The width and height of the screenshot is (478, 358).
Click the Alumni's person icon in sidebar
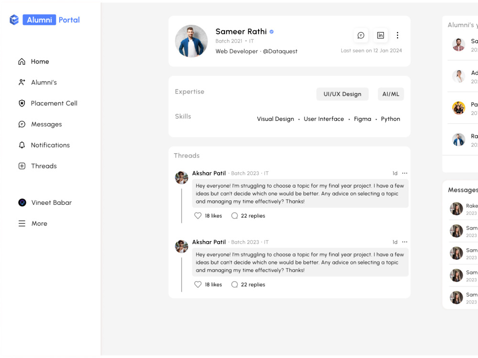point(22,82)
